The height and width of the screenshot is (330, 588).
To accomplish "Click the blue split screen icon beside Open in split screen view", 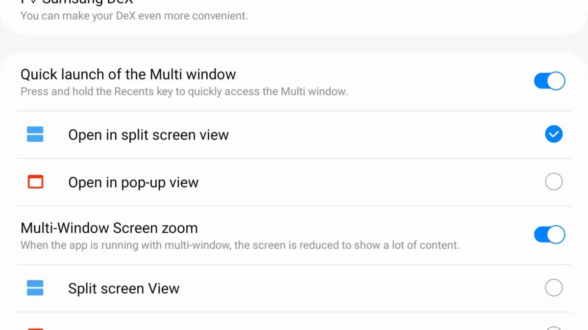I will 35,134.
